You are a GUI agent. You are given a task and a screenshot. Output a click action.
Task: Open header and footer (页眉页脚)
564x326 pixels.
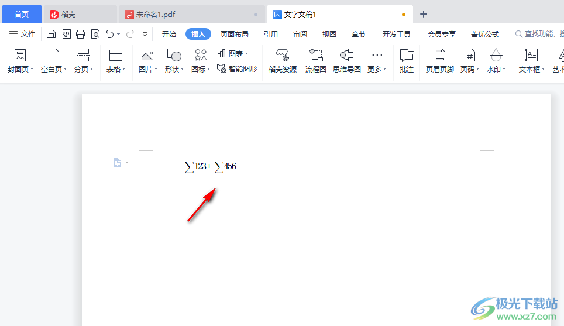439,61
